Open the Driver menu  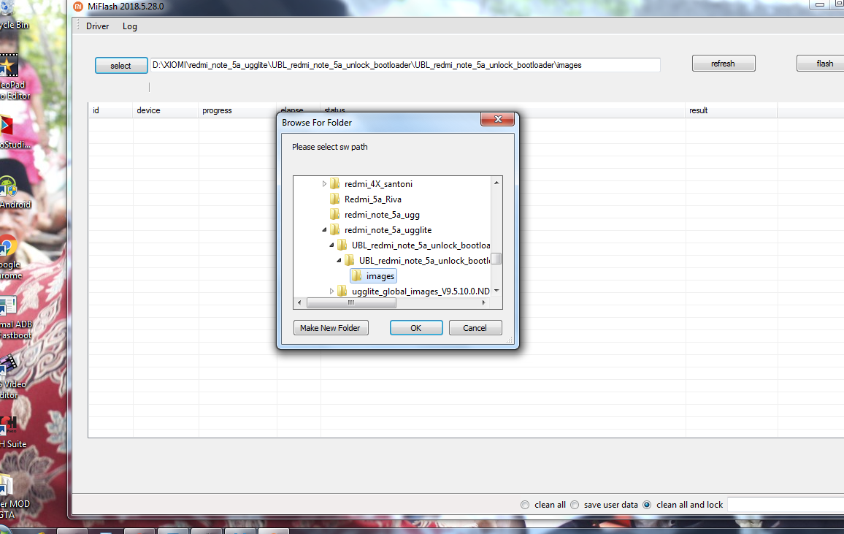(97, 26)
